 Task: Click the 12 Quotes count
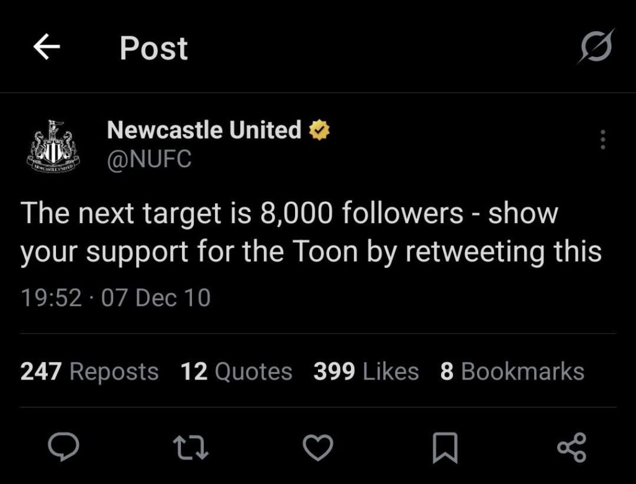tap(235, 371)
